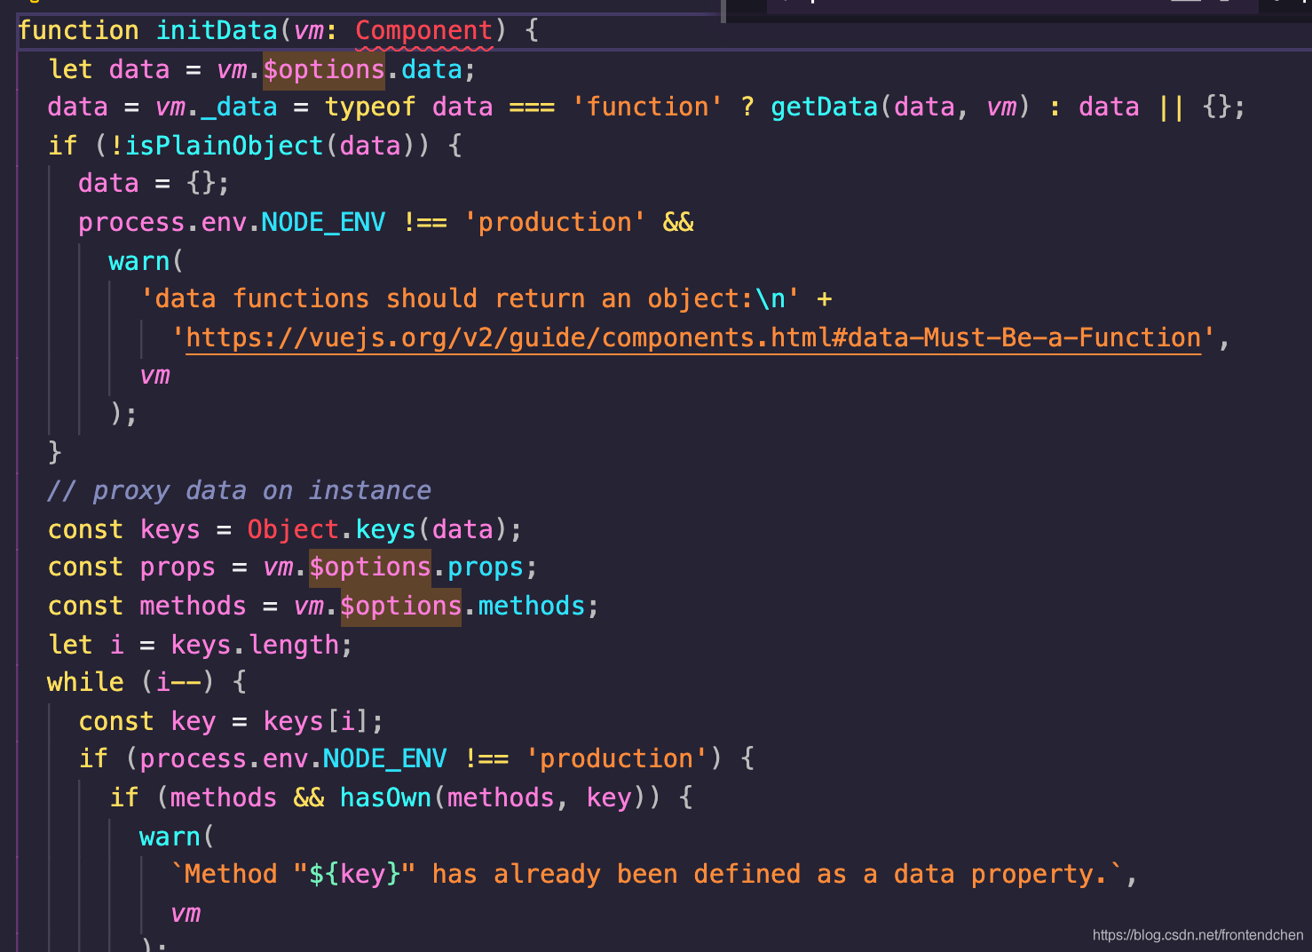This screenshot has height=952, width=1312.
Task: Click highlighted $options on the let data line
Action: point(324,69)
